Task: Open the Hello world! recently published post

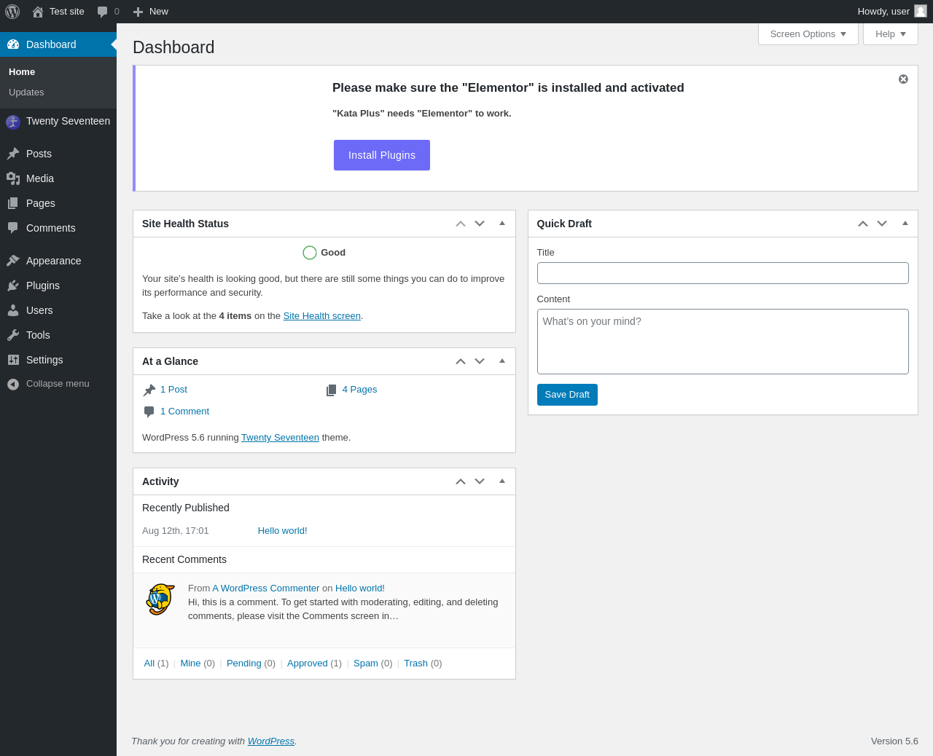Action: [x=283, y=531]
